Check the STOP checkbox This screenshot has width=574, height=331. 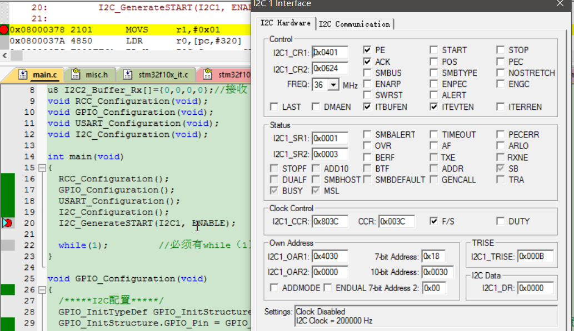coord(501,50)
